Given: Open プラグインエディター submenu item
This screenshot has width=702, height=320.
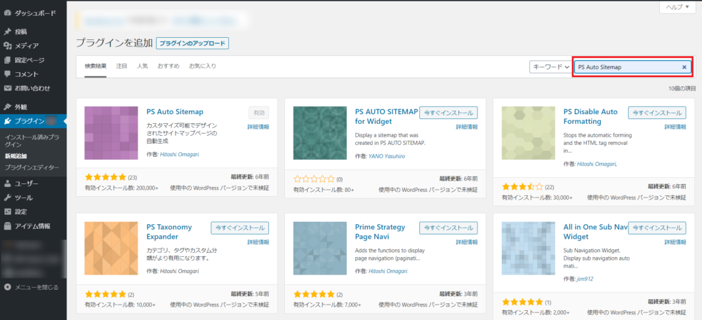Looking at the screenshot, I should 32,167.
